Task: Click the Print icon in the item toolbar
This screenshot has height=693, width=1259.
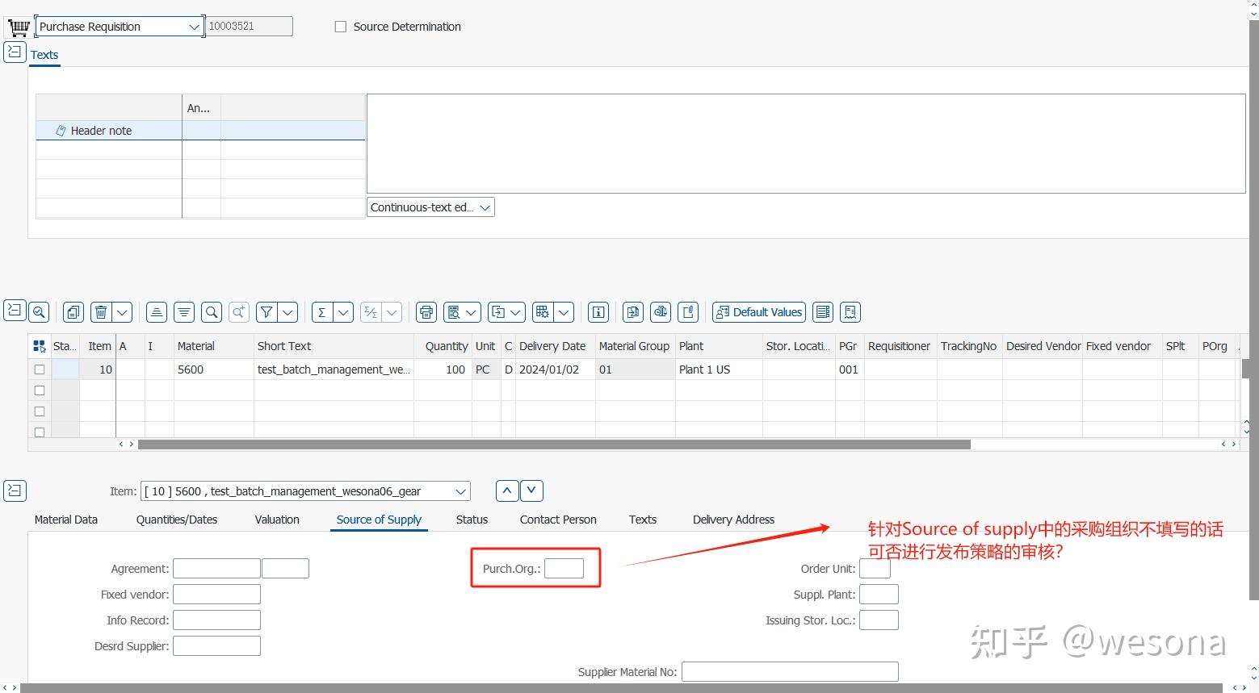Action: coord(426,312)
